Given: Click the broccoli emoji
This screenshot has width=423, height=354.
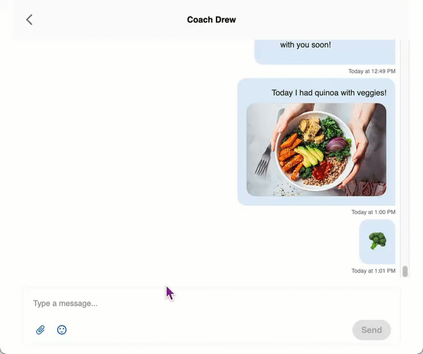Looking at the screenshot, I should (x=377, y=240).
